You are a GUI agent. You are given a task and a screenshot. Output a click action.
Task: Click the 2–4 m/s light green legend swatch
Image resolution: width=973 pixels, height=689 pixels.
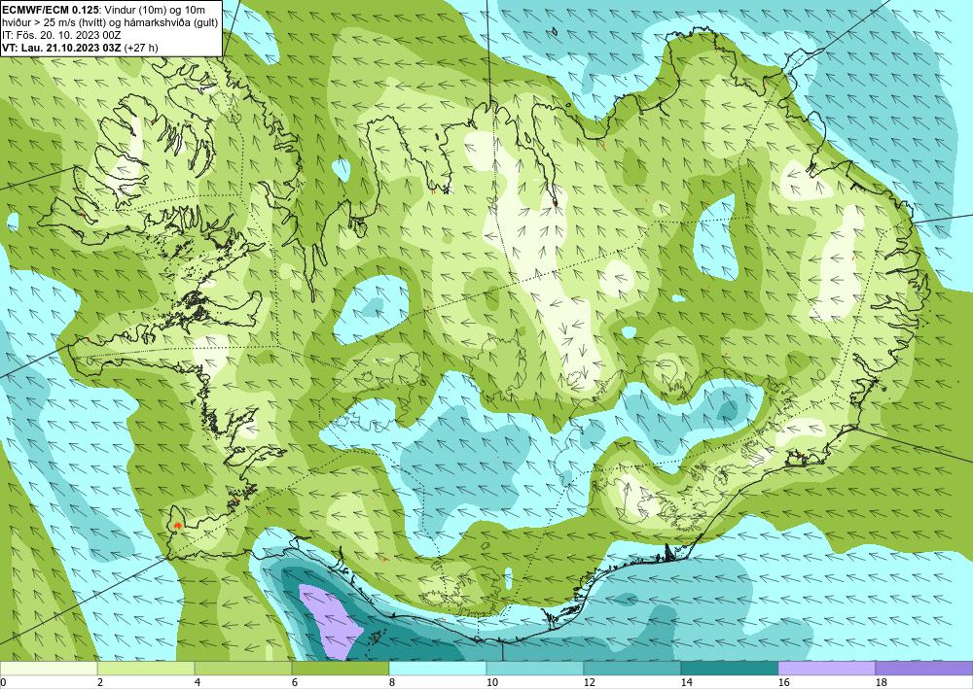coord(146,669)
